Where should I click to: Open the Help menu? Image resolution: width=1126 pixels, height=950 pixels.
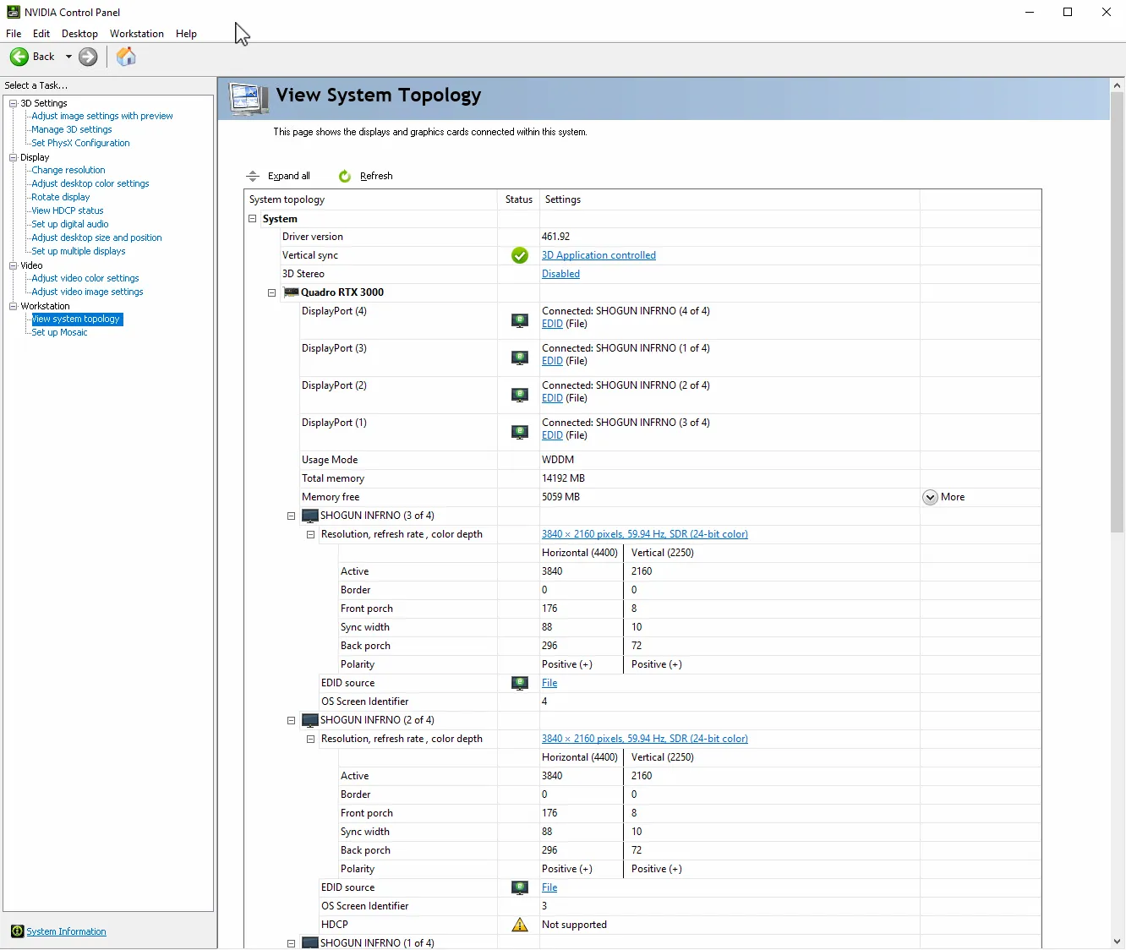pyautogui.click(x=186, y=34)
